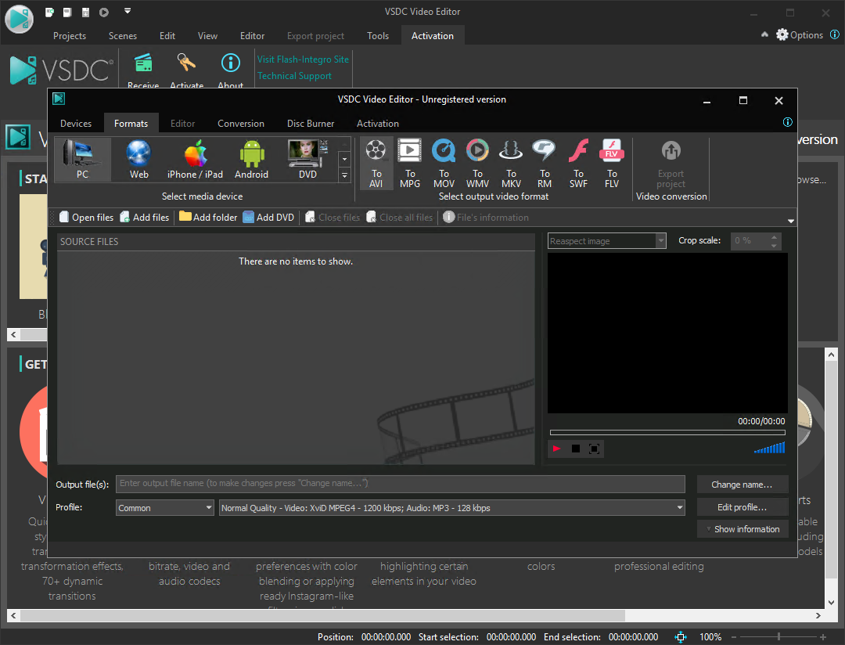The height and width of the screenshot is (645, 845).
Task: Click Close all files toolbar button
Action: (399, 218)
